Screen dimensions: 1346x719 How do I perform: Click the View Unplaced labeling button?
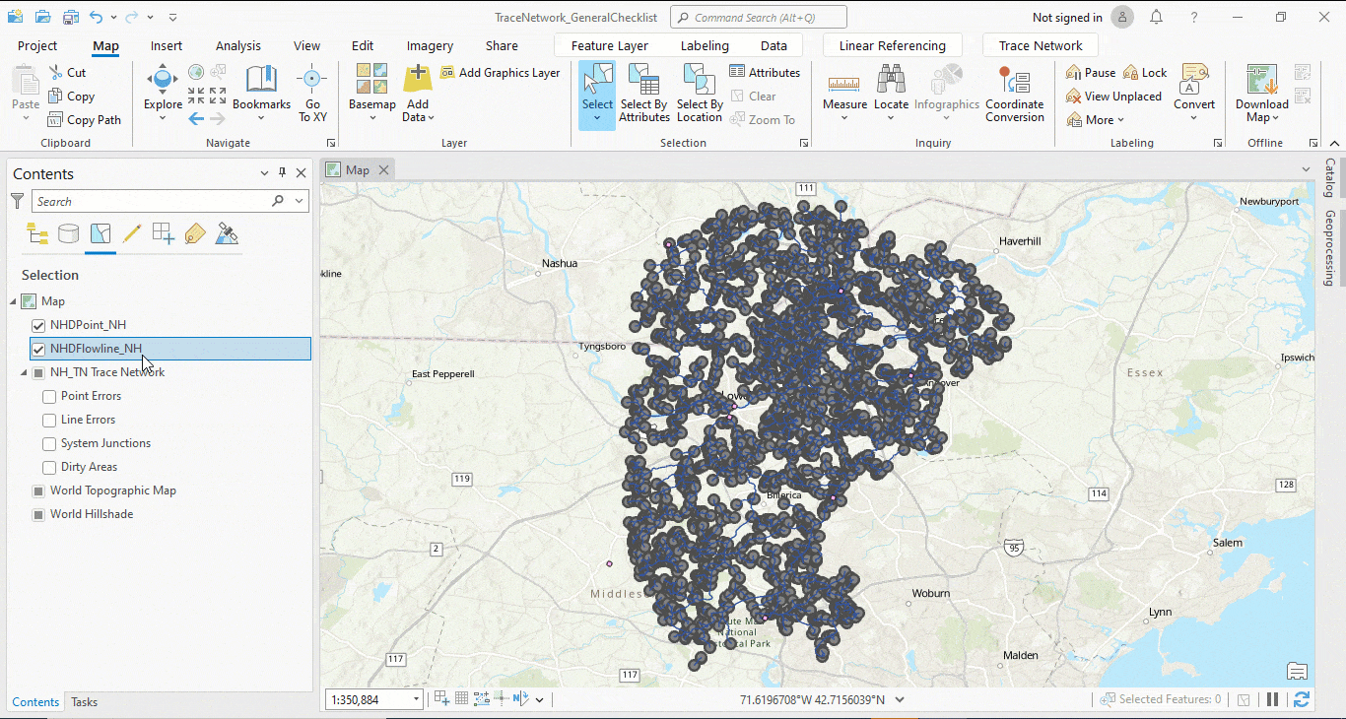[x=1113, y=97]
